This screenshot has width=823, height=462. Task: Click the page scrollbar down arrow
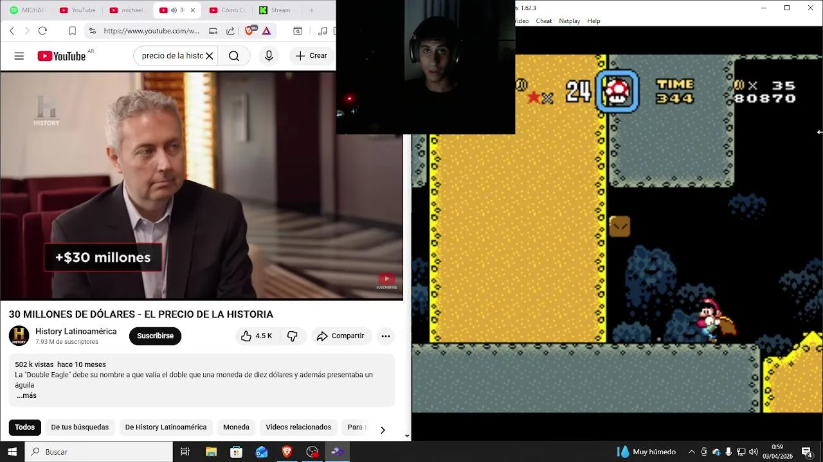406,436
